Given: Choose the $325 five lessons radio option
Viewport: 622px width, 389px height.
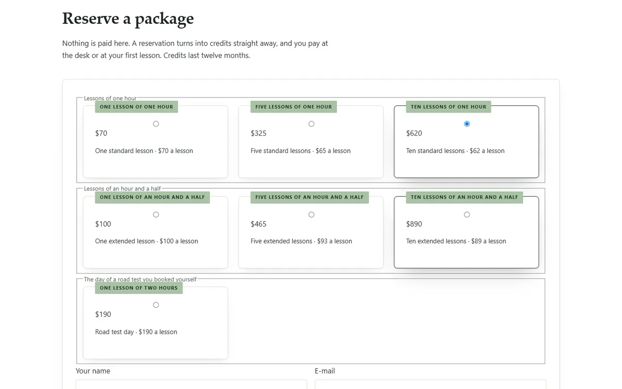Looking at the screenshot, I should click(x=312, y=124).
